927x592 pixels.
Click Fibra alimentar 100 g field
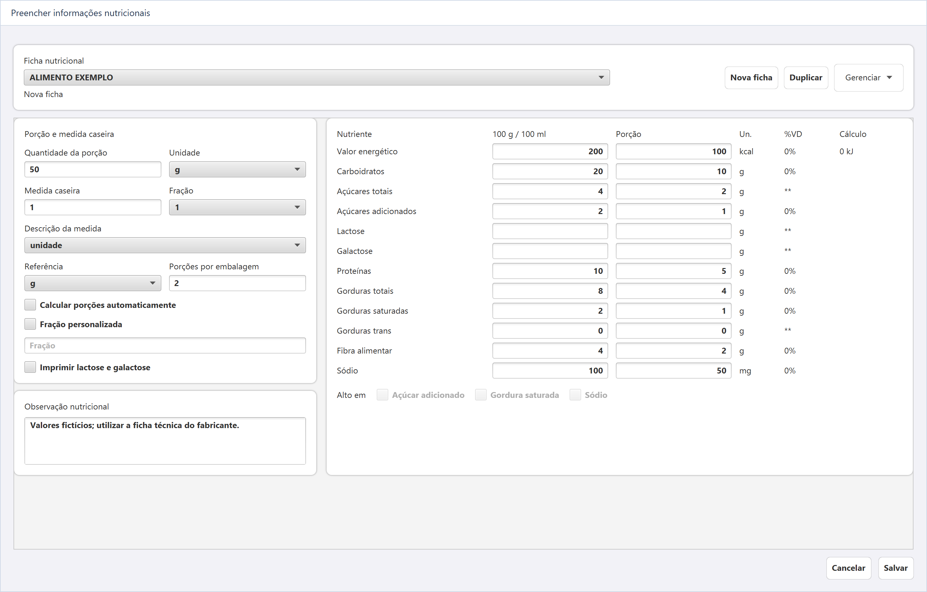point(550,351)
